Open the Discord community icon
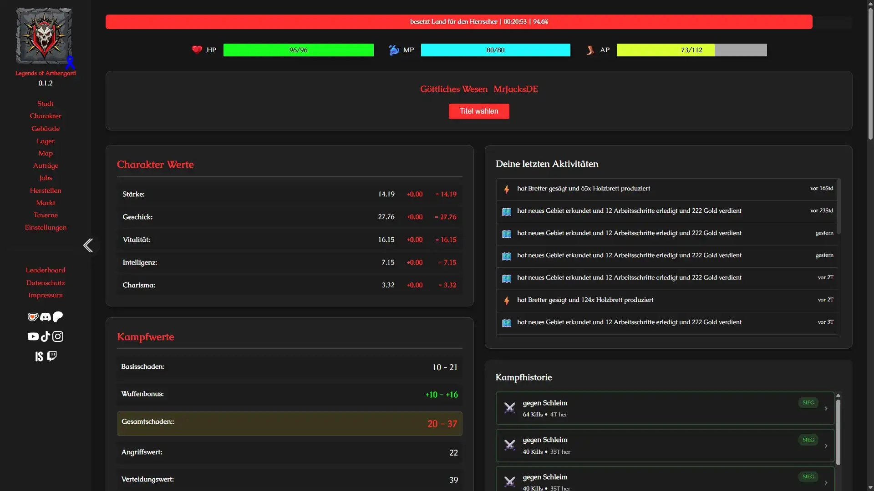 pyautogui.click(x=46, y=317)
